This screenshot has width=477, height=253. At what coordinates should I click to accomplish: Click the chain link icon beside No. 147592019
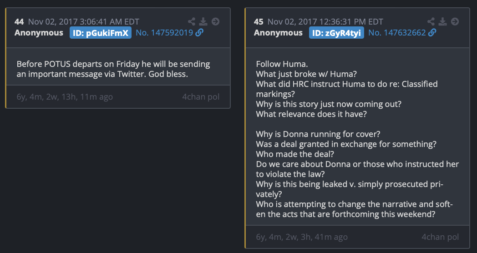199,33
